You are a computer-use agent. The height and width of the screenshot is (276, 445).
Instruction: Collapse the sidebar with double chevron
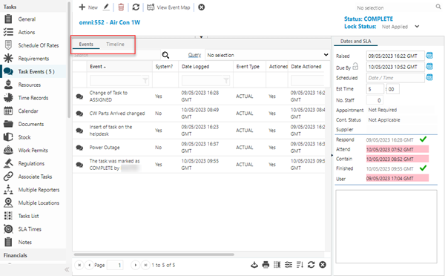coord(67,269)
